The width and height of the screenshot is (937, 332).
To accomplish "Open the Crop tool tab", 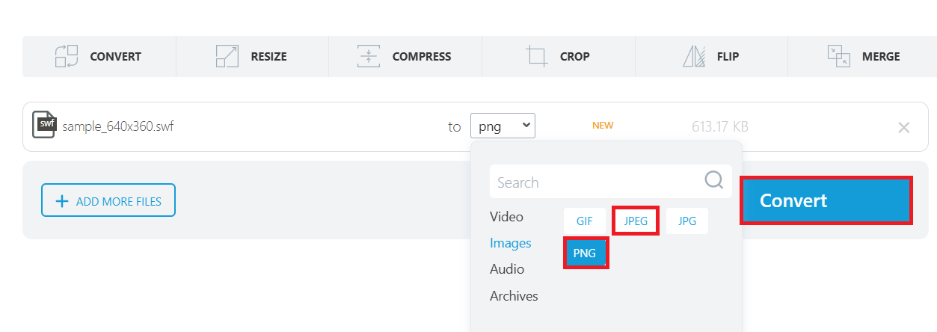I will tap(559, 56).
